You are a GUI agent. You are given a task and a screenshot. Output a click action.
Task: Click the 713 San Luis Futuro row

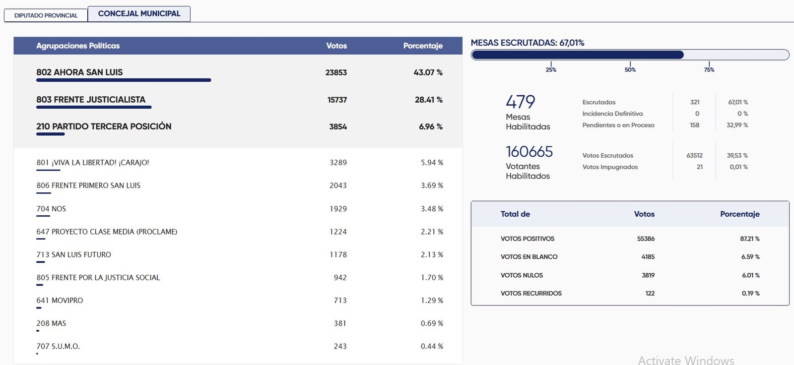tap(74, 254)
